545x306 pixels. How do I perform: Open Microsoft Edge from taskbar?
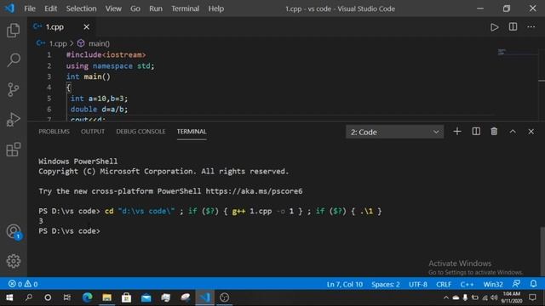coord(87,297)
